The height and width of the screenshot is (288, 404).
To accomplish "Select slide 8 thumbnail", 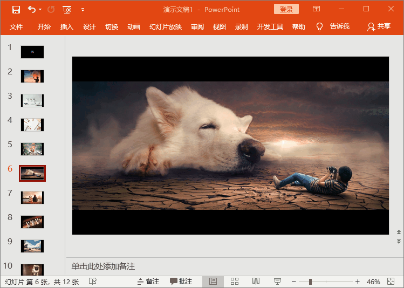I will tap(32, 222).
